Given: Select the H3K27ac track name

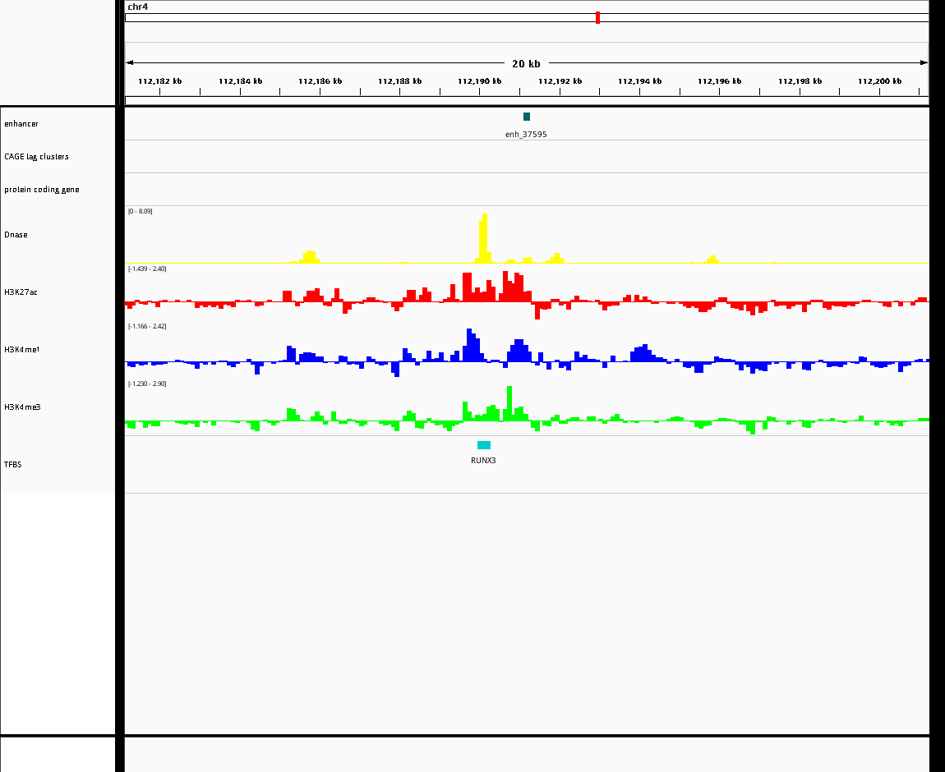Looking at the screenshot, I should [21, 292].
